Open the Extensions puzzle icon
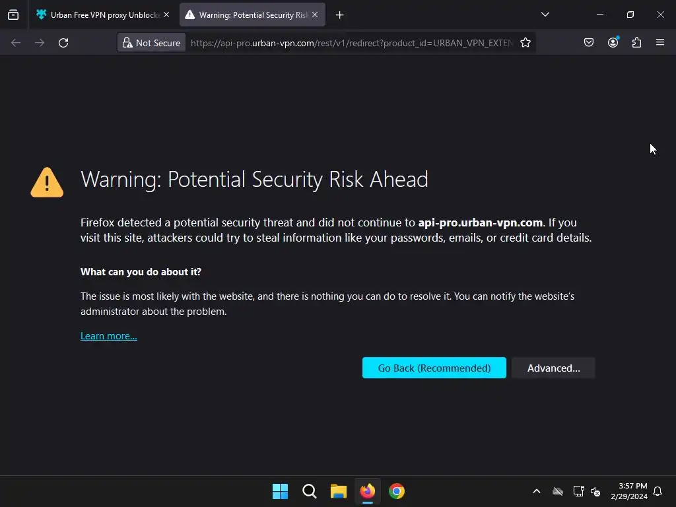 point(636,42)
